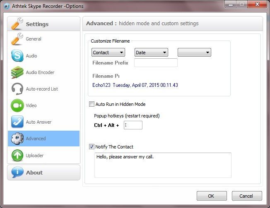Click the Ctrl + Alt hotkey field

(133, 125)
